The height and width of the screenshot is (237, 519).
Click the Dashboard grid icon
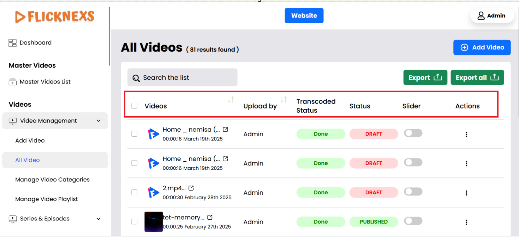(12, 43)
